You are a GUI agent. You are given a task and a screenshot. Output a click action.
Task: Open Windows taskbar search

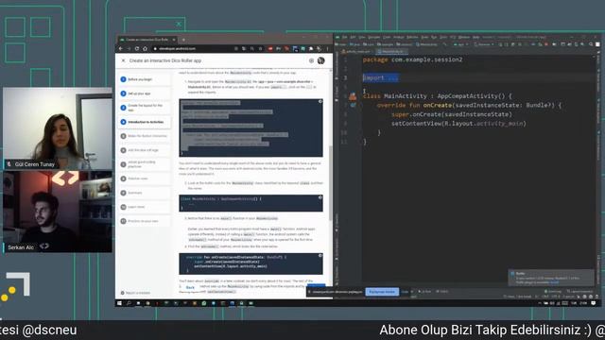point(129,303)
